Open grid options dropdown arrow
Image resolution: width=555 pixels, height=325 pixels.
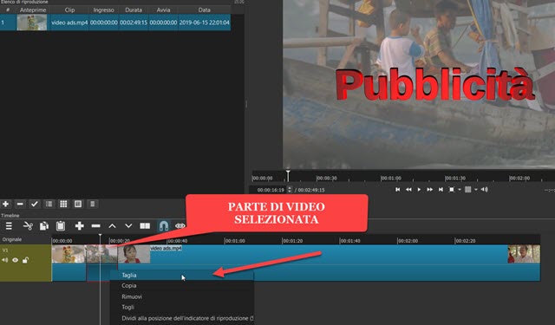(476, 190)
